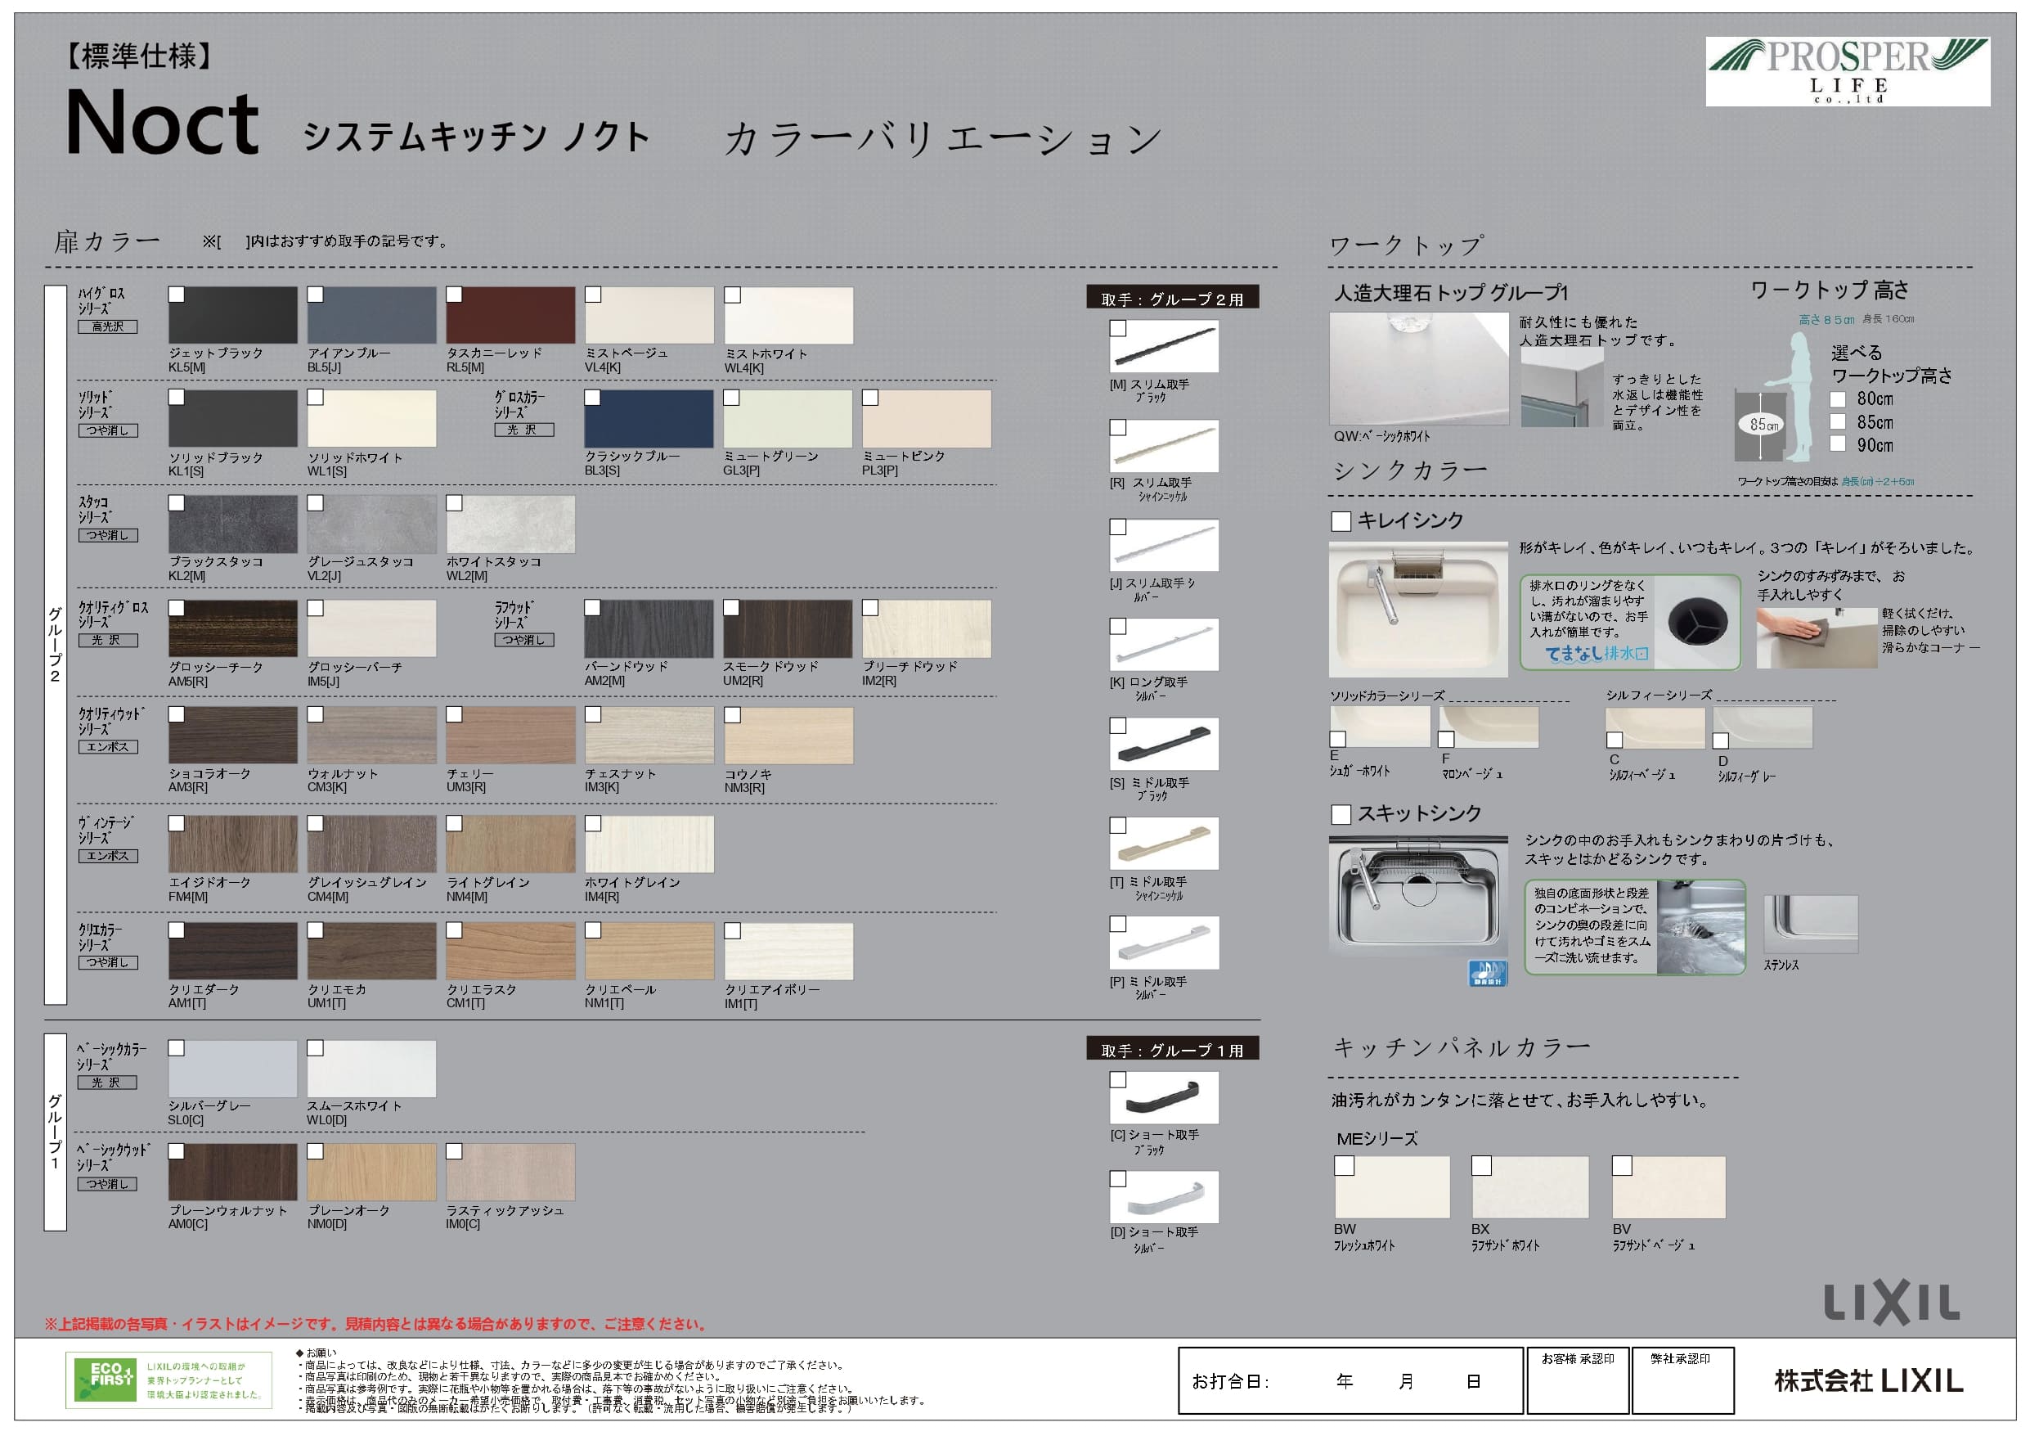Tick the checkbox for ジェットブラック KL5[M]
Image resolution: width=2030 pixels, height=1436 pixels.
(x=177, y=295)
